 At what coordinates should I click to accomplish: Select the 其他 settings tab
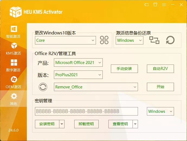[13, 99]
